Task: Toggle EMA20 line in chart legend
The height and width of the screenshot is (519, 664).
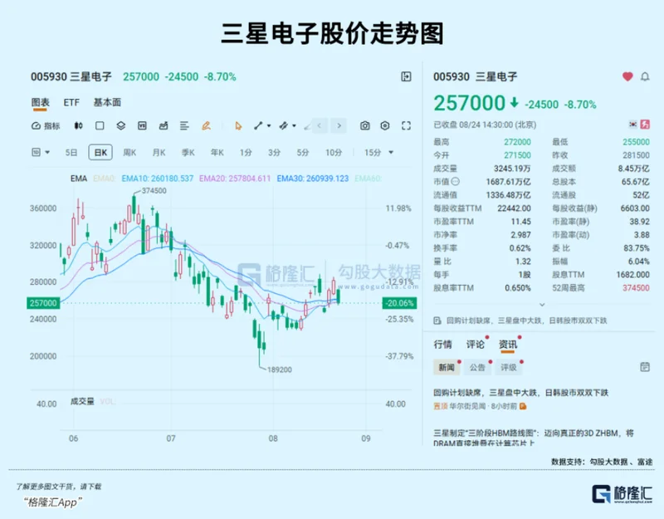Action: [235, 179]
